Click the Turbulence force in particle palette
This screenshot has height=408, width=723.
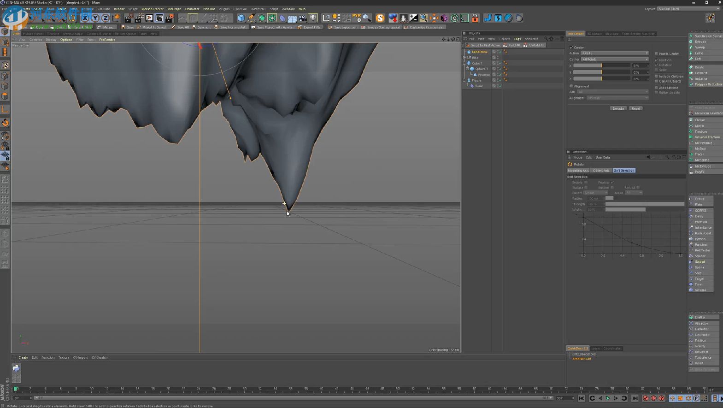click(x=702, y=358)
